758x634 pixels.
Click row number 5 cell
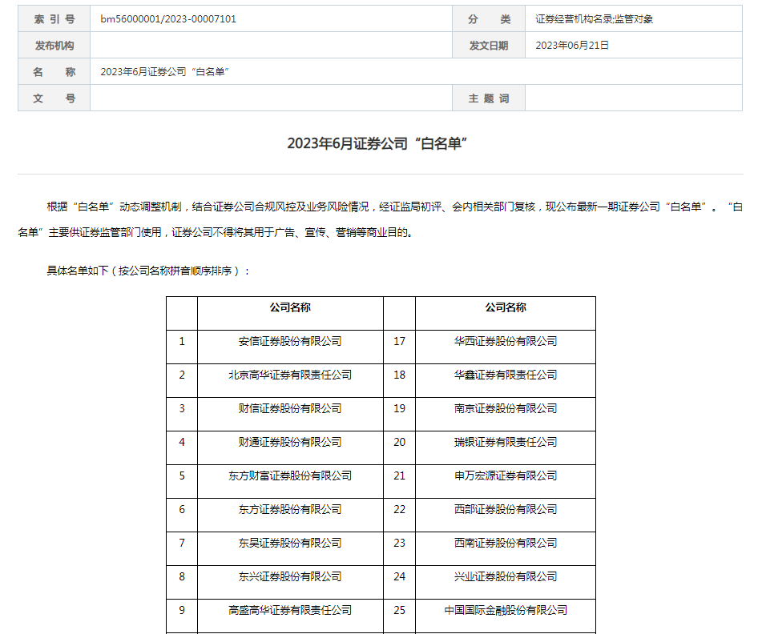pos(182,481)
